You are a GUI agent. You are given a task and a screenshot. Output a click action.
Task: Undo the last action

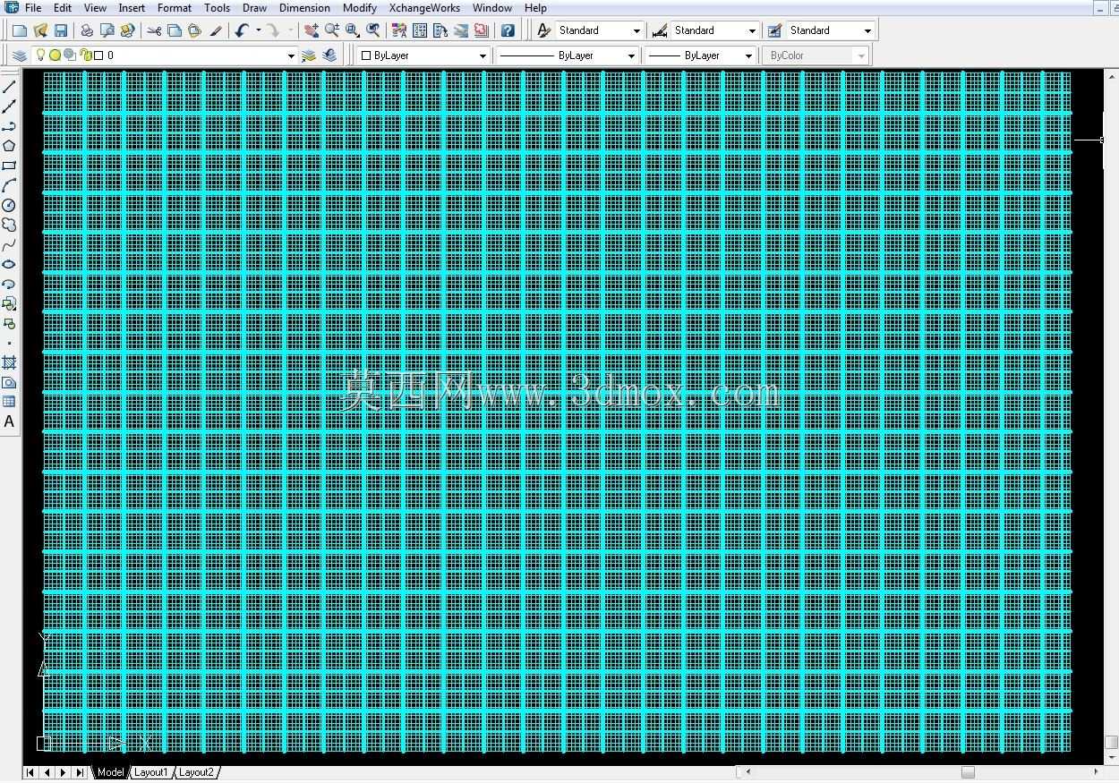[242, 30]
